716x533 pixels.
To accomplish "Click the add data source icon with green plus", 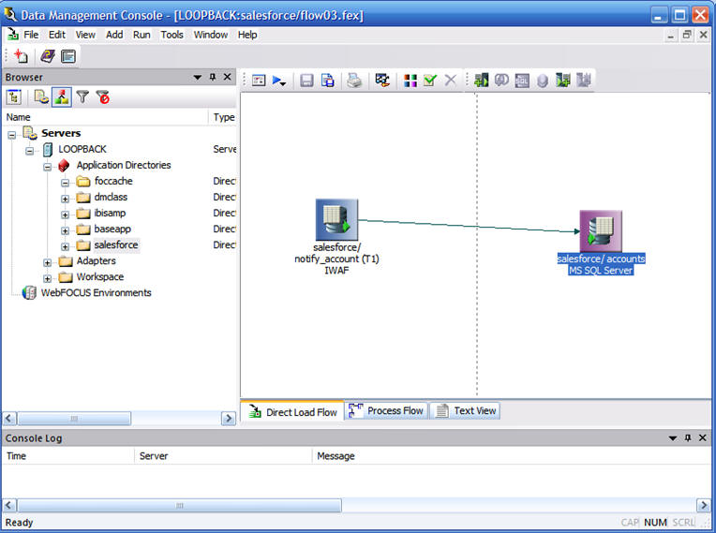I will pyautogui.click(x=481, y=81).
